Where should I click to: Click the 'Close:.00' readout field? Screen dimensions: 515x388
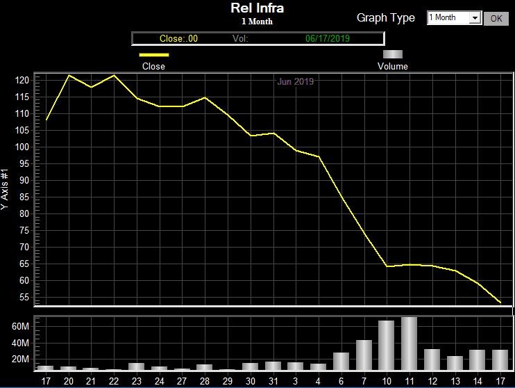point(178,38)
